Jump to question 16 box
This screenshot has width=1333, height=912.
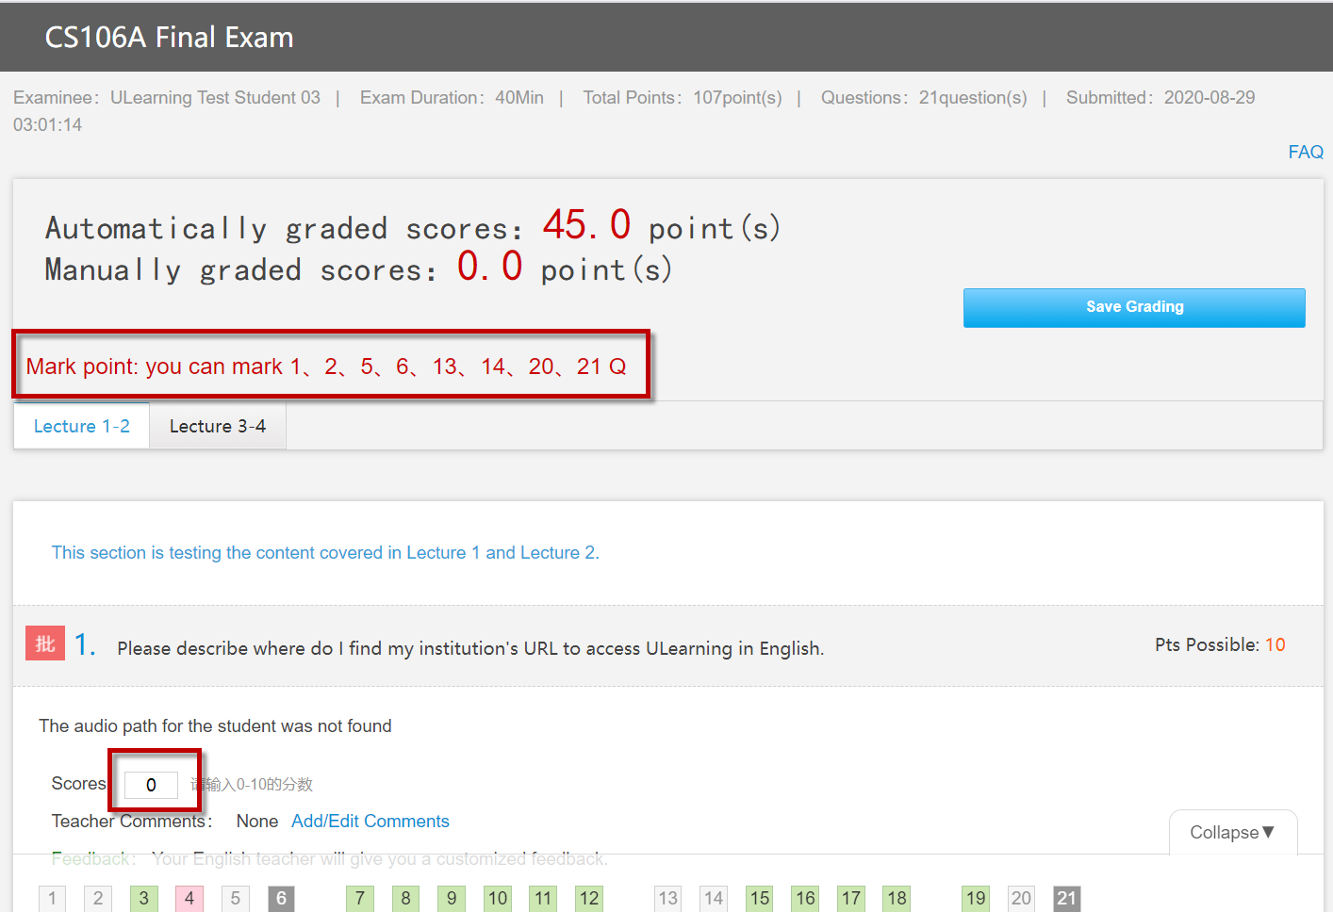pos(805,899)
